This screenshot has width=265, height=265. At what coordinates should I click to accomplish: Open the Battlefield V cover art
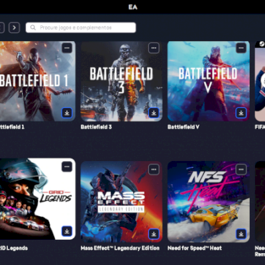coord(209,81)
